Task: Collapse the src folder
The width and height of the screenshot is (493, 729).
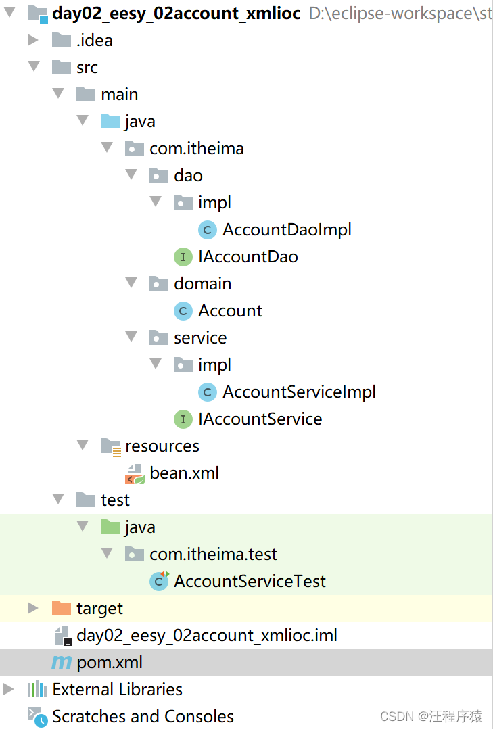Action: [32, 68]
